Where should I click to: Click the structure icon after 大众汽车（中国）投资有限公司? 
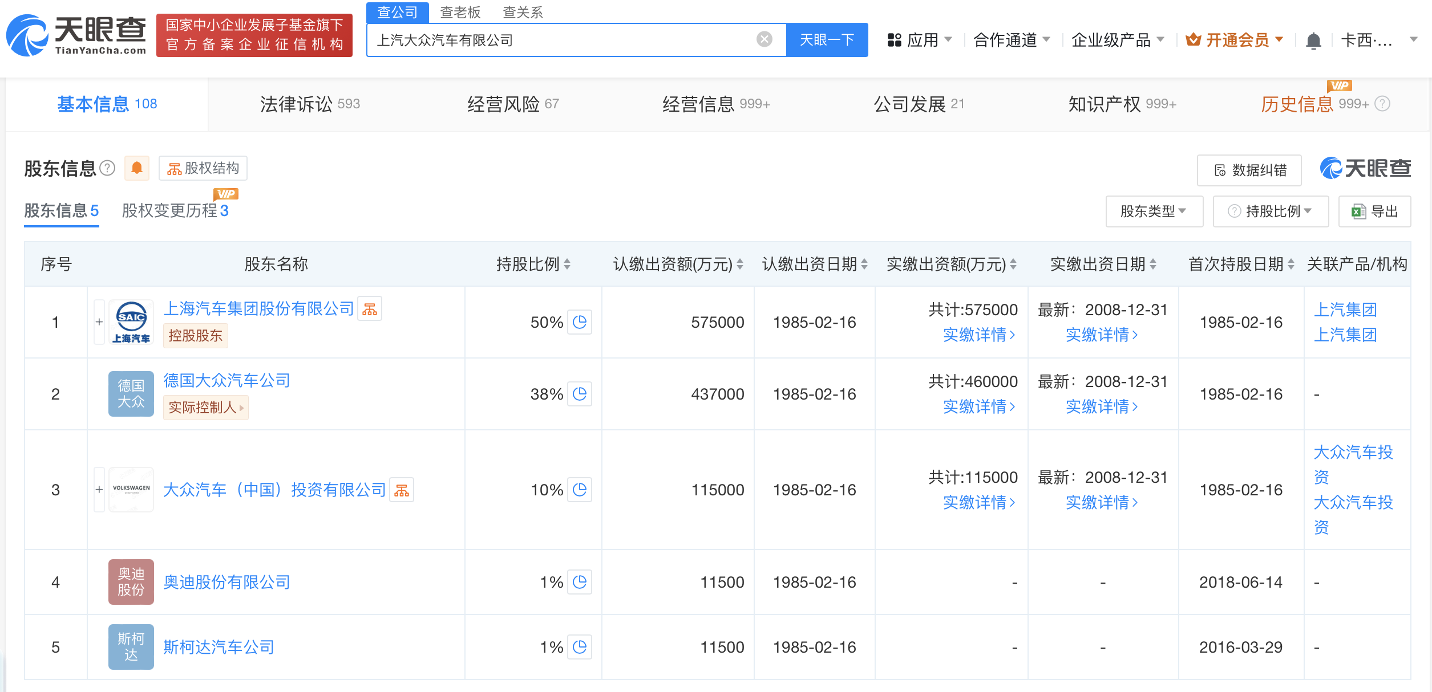click(402, 490)
